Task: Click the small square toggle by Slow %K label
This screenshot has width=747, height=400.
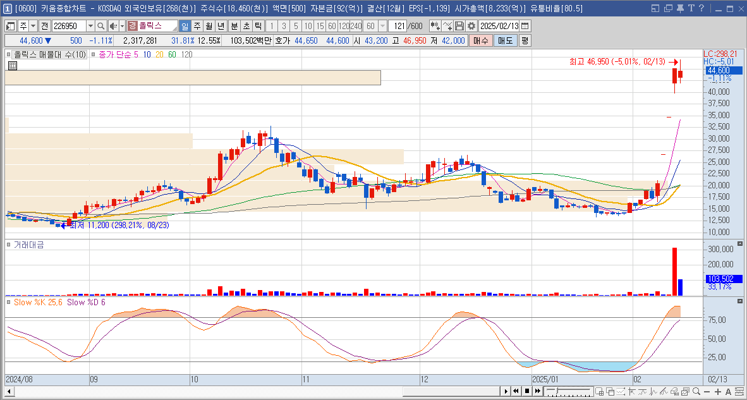Action: [x=9, y=302]
